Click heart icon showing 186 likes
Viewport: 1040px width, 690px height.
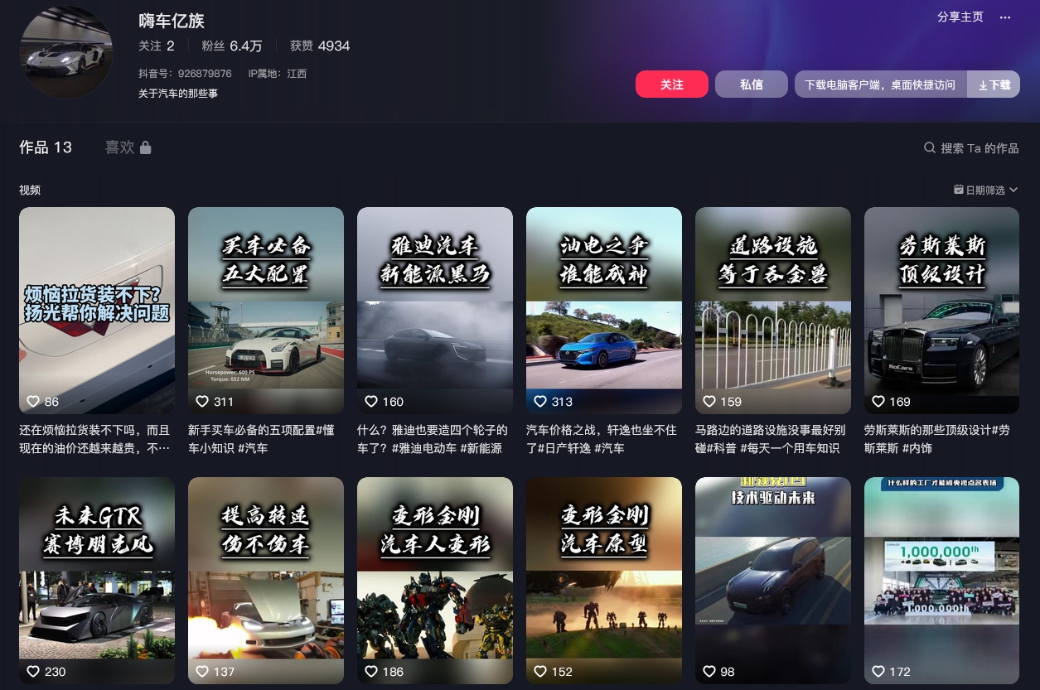pyautogui.click(x=371, y=671)
